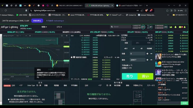Open the chart timeframe dropdown
This screenshot has width=193, height=108.
19,36
